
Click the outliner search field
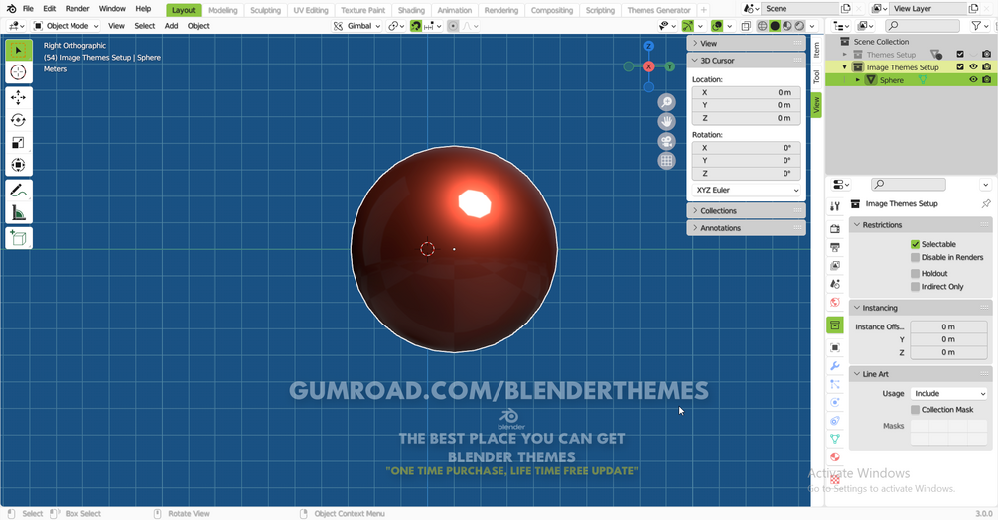point(922,26)
